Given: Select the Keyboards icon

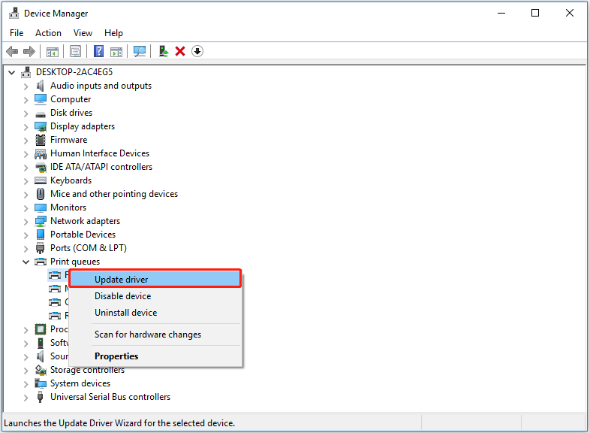Looking at the screenshot, I should (x=41, y=180).
